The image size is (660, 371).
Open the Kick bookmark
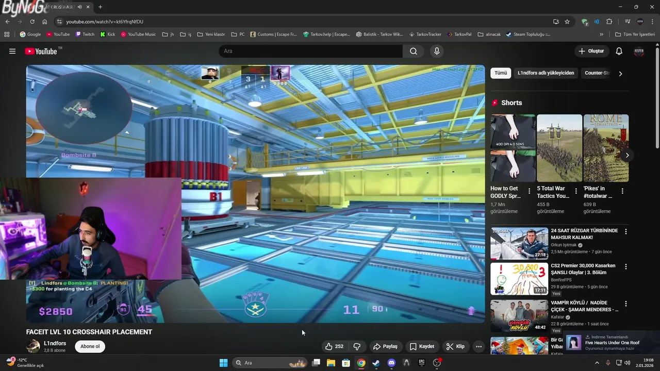pyautogui.click(x=108, y=35)
